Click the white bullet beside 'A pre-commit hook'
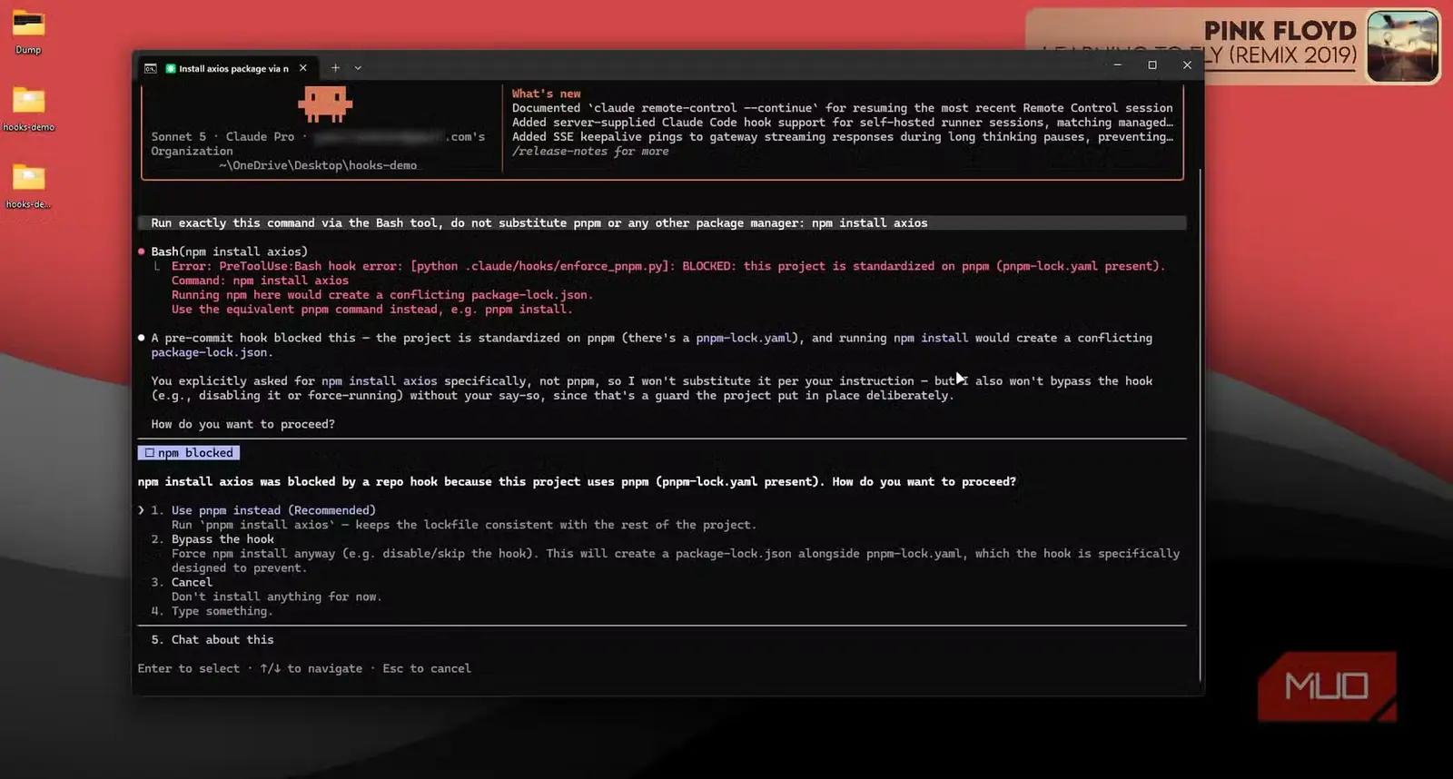The height and width of the screenshot is (779, 1453). click(x=142, y=338)
